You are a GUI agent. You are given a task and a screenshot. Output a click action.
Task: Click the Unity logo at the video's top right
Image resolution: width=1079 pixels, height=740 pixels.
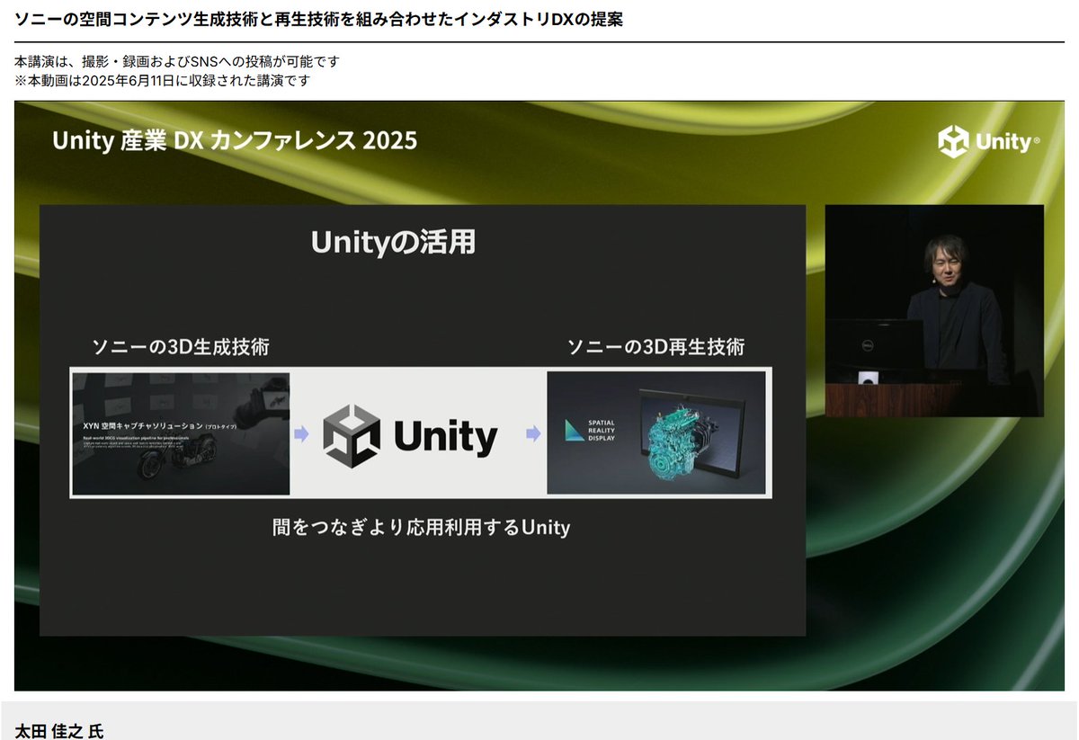989,142
